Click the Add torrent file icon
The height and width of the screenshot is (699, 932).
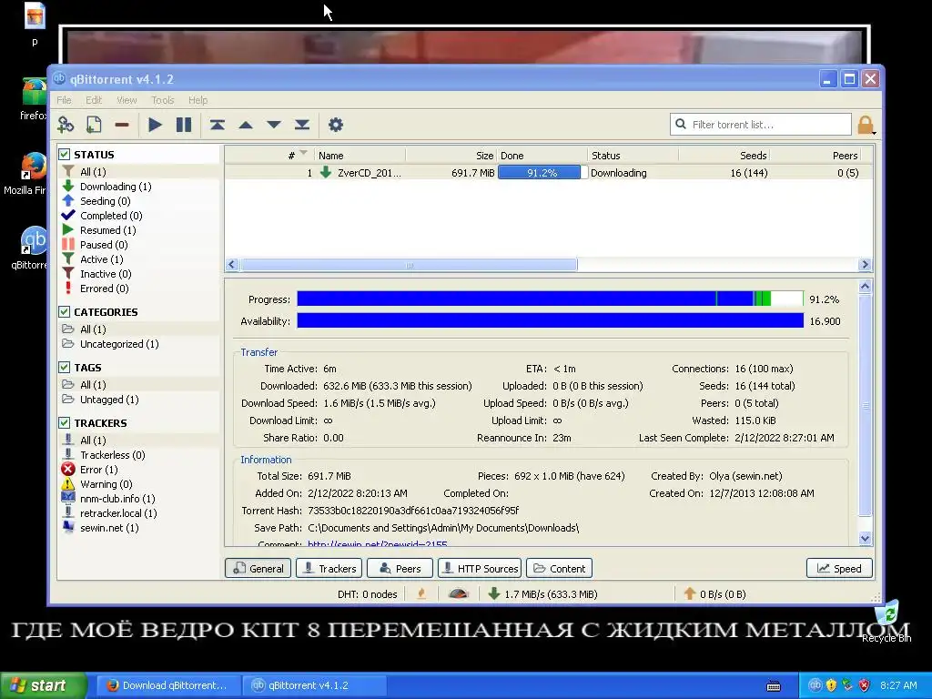click(94, 125)
